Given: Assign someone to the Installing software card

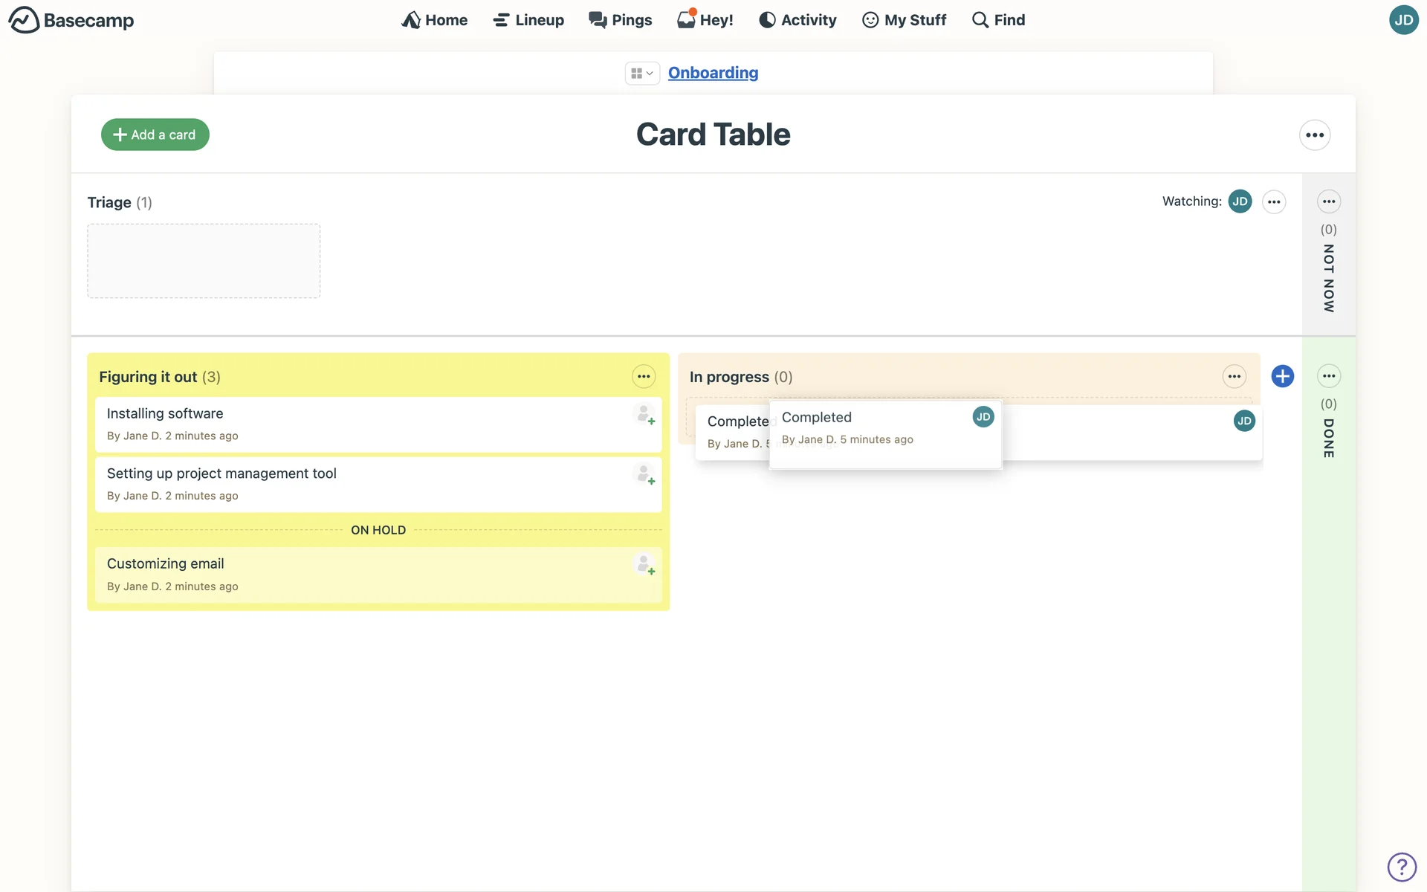Looking at the screenshot, I should (x=644, y=414).
